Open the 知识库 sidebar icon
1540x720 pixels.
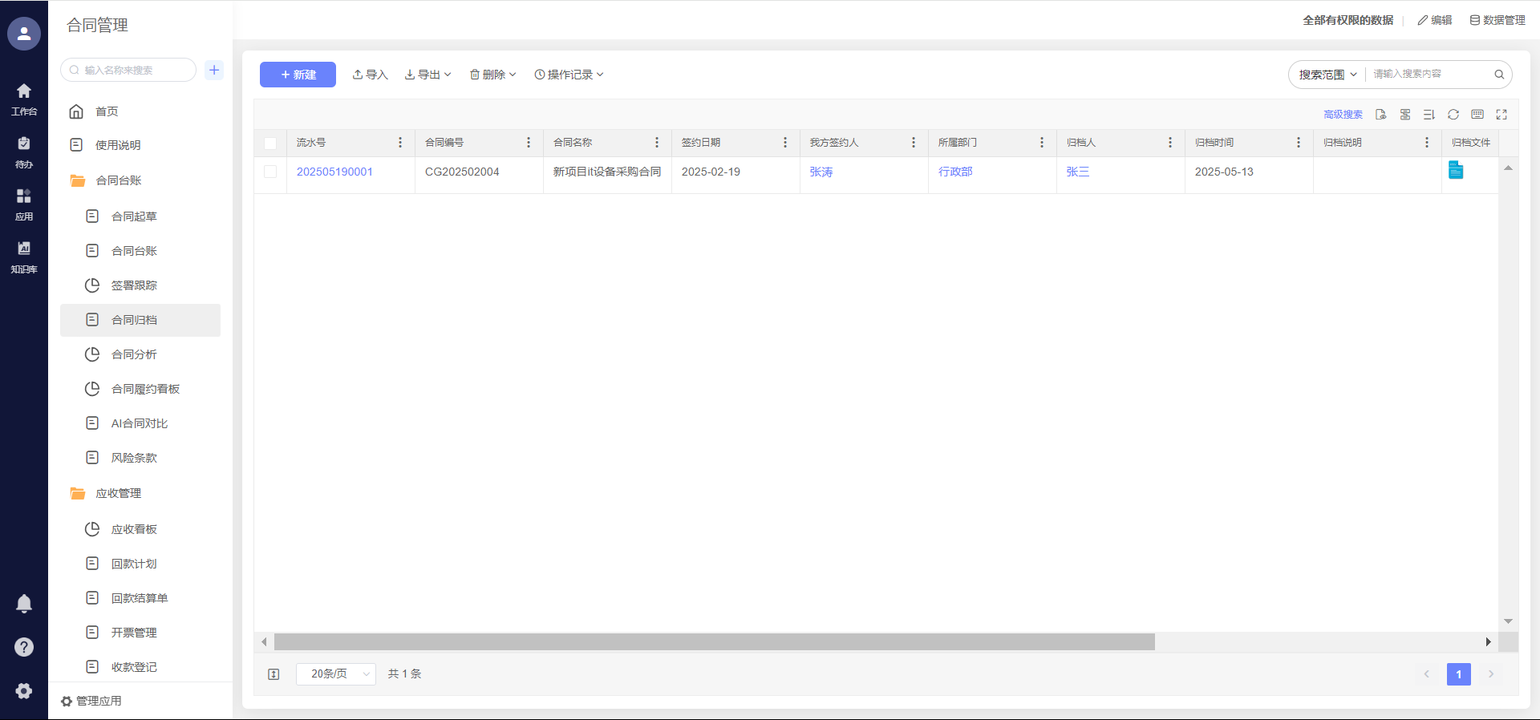coord(24,256)
